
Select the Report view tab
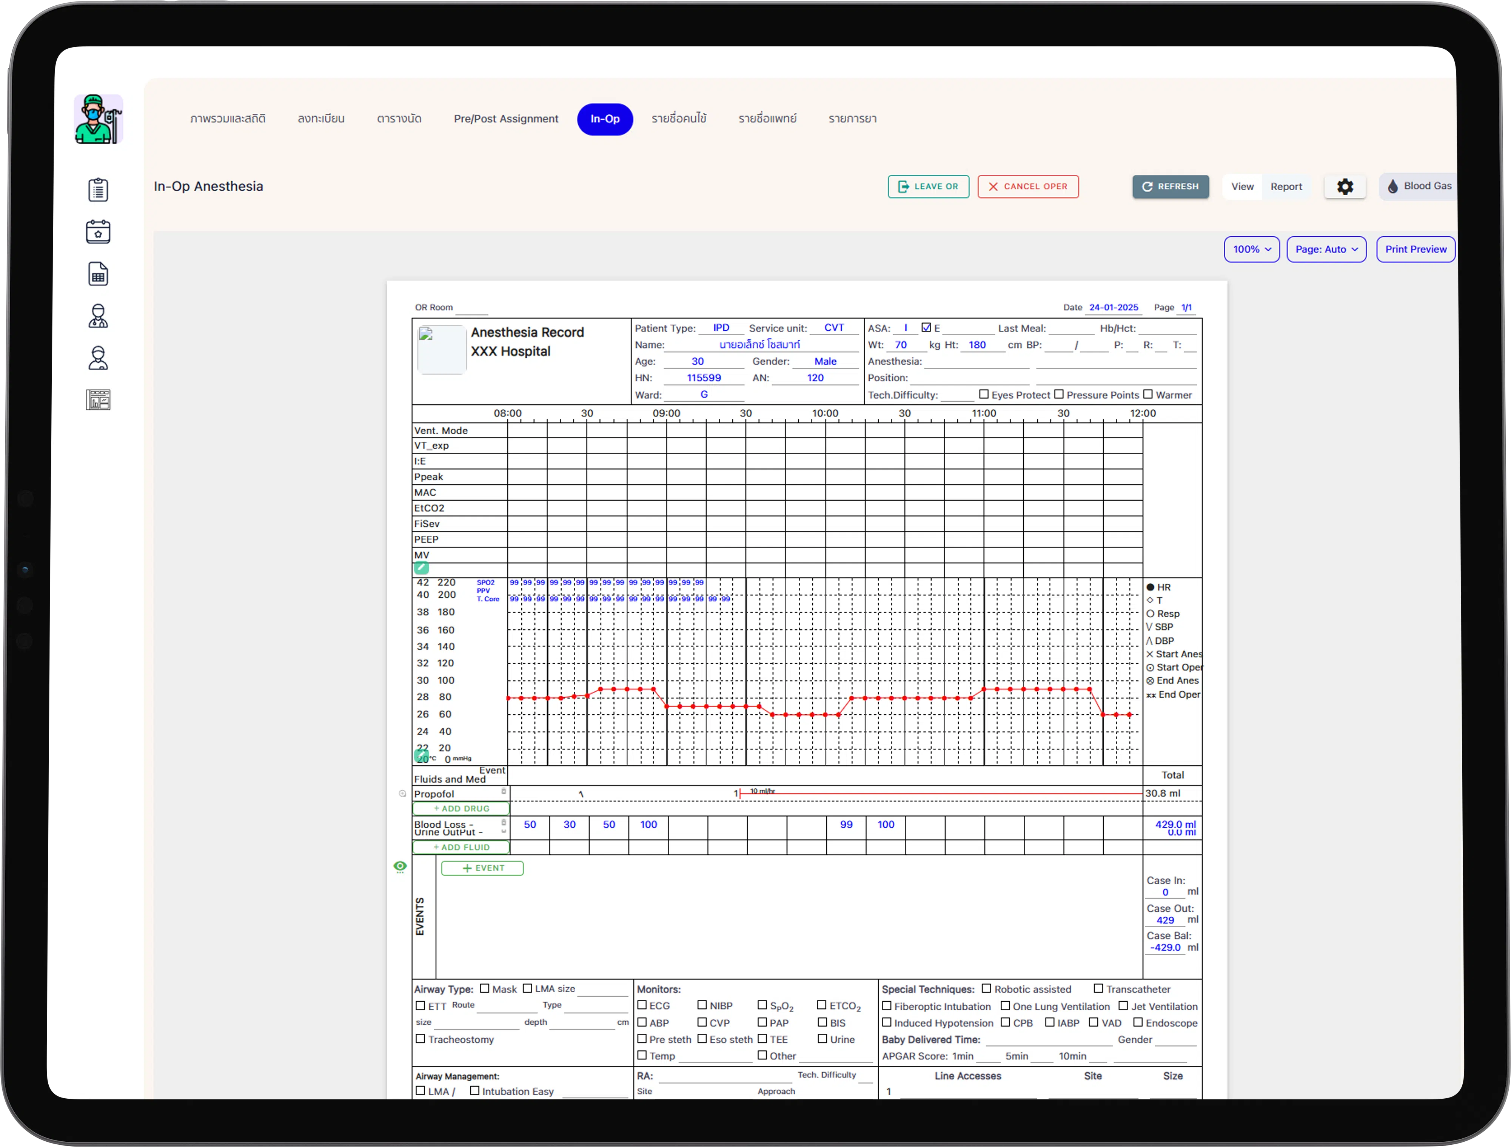[1286, 187]
